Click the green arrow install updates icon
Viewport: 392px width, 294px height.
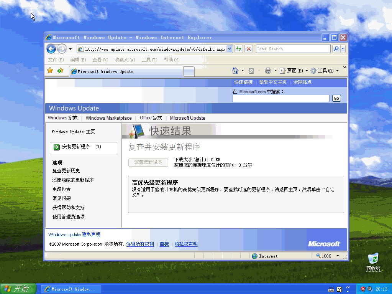(56, 147)
